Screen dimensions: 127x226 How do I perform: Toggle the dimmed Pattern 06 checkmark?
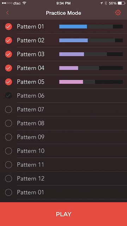[x=8, y=96]
